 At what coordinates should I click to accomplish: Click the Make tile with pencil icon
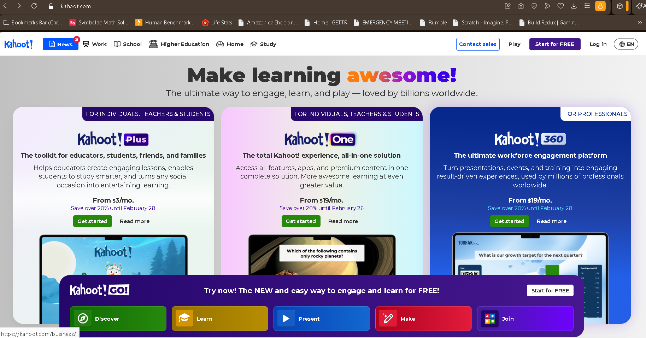(x=423, y=319)
